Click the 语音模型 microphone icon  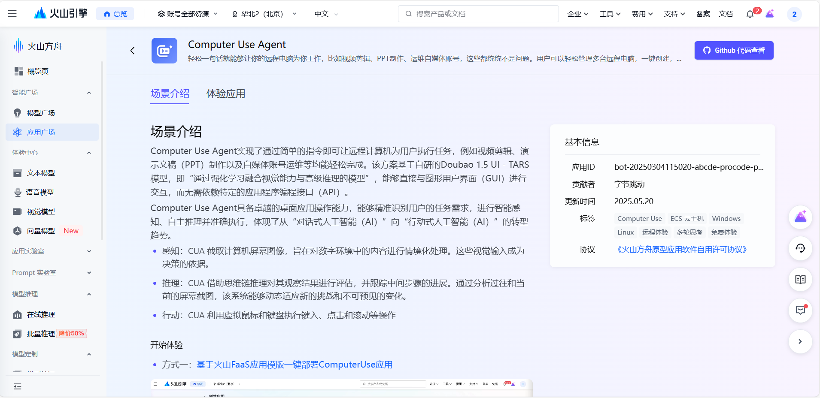(x=18, y=192)
